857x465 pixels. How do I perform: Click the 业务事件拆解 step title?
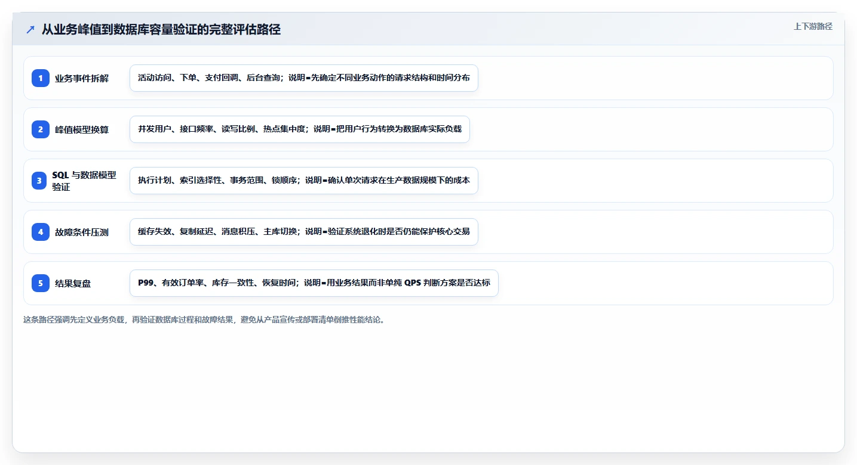pyautogui.click(x=82, y=78)
